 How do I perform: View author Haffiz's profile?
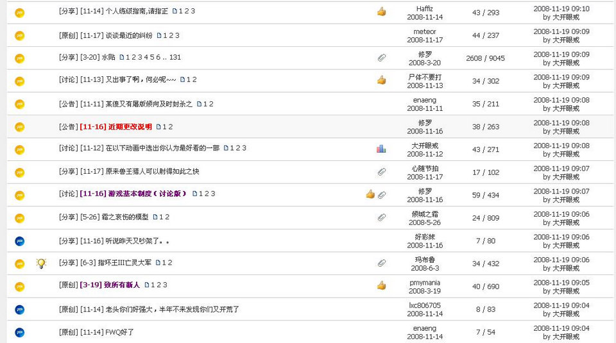coord(425,8)
